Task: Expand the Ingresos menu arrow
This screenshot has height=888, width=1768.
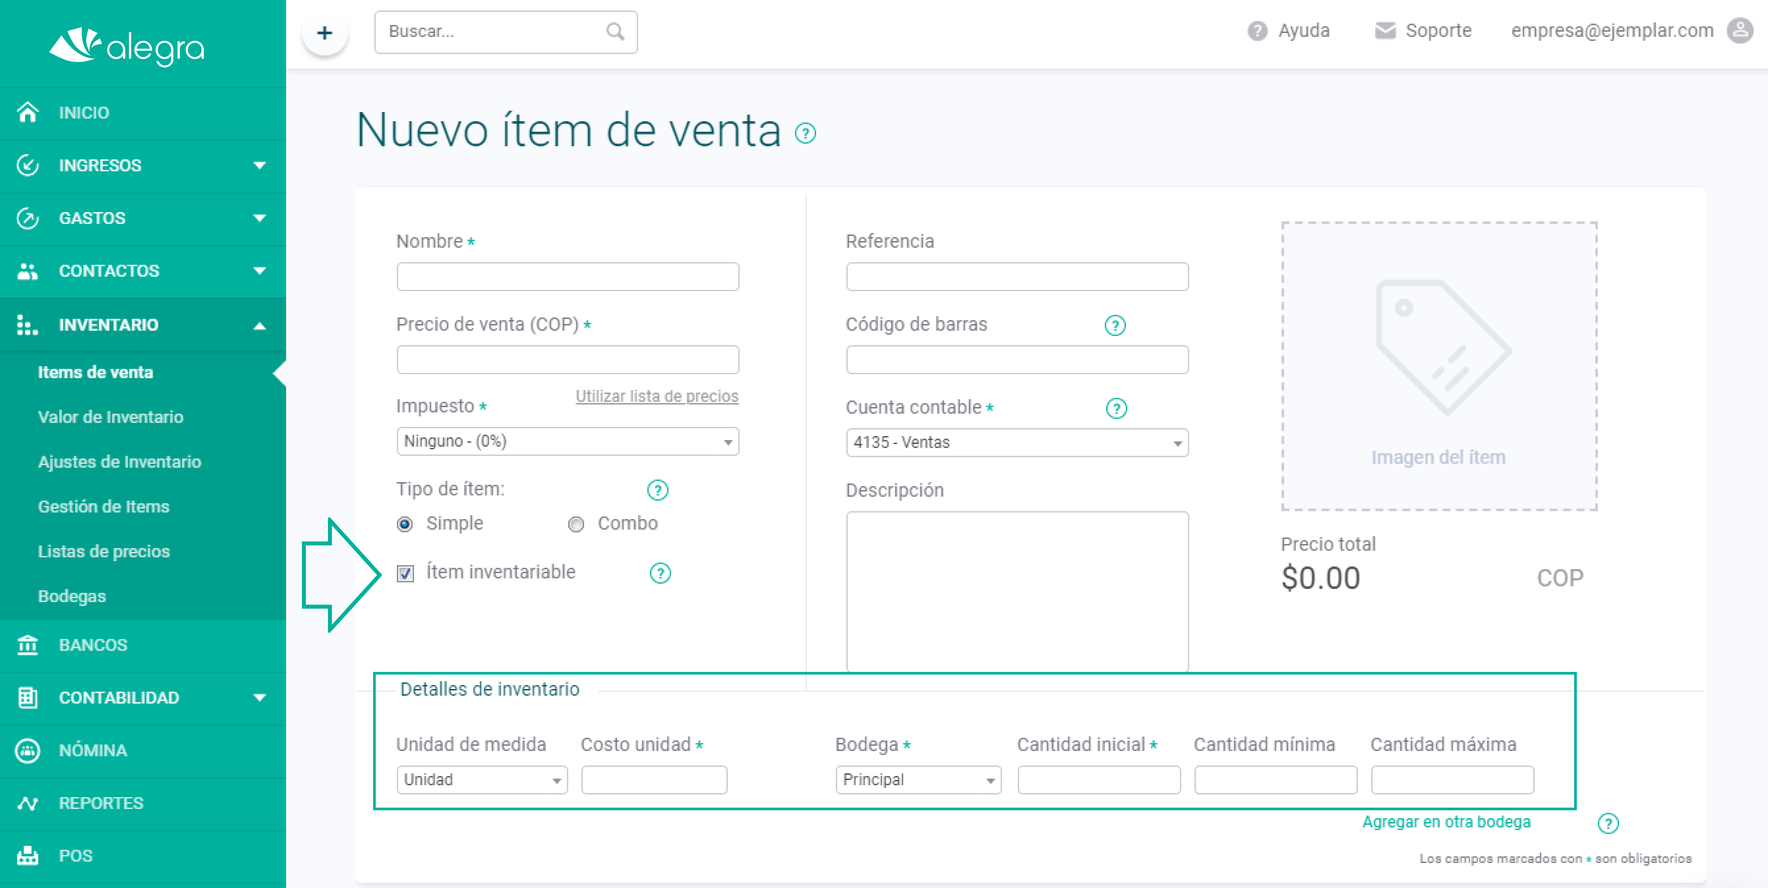Action: (259, 165)
